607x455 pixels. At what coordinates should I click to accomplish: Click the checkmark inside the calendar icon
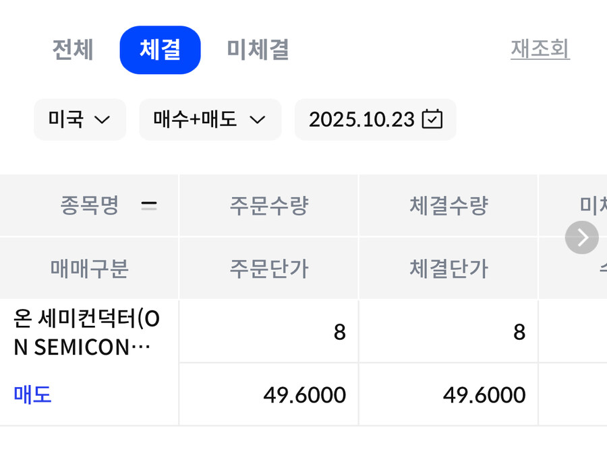tap(432, 119)
